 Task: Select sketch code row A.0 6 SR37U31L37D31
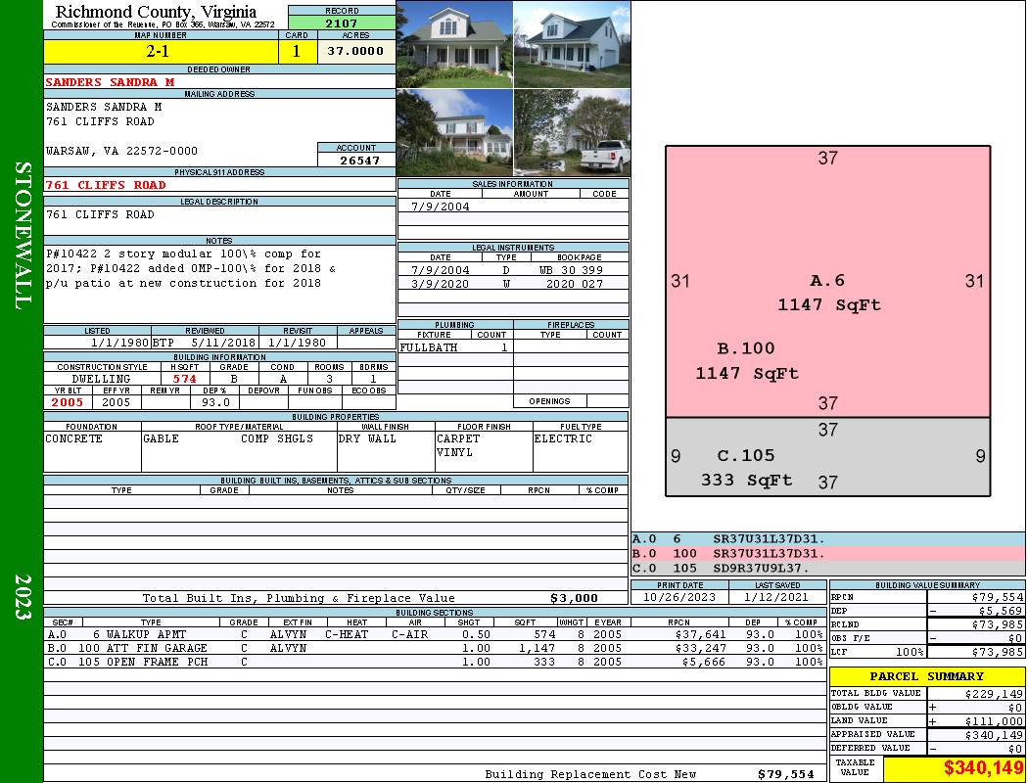tap(828, 539)
